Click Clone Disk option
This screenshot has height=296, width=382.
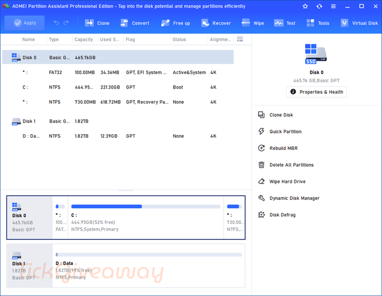(281, 115)
